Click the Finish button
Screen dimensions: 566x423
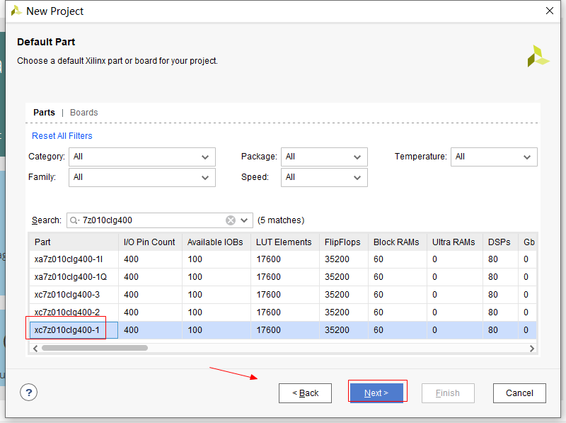pos(448,393)
